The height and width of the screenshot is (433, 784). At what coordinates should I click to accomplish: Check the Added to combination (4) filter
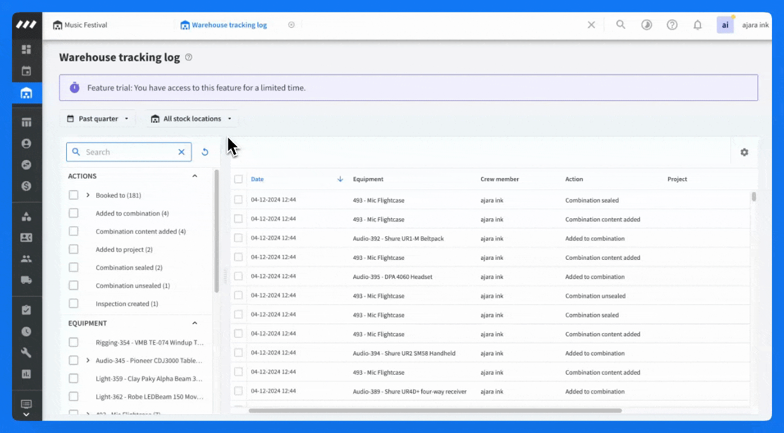click(x=73, y=213)
